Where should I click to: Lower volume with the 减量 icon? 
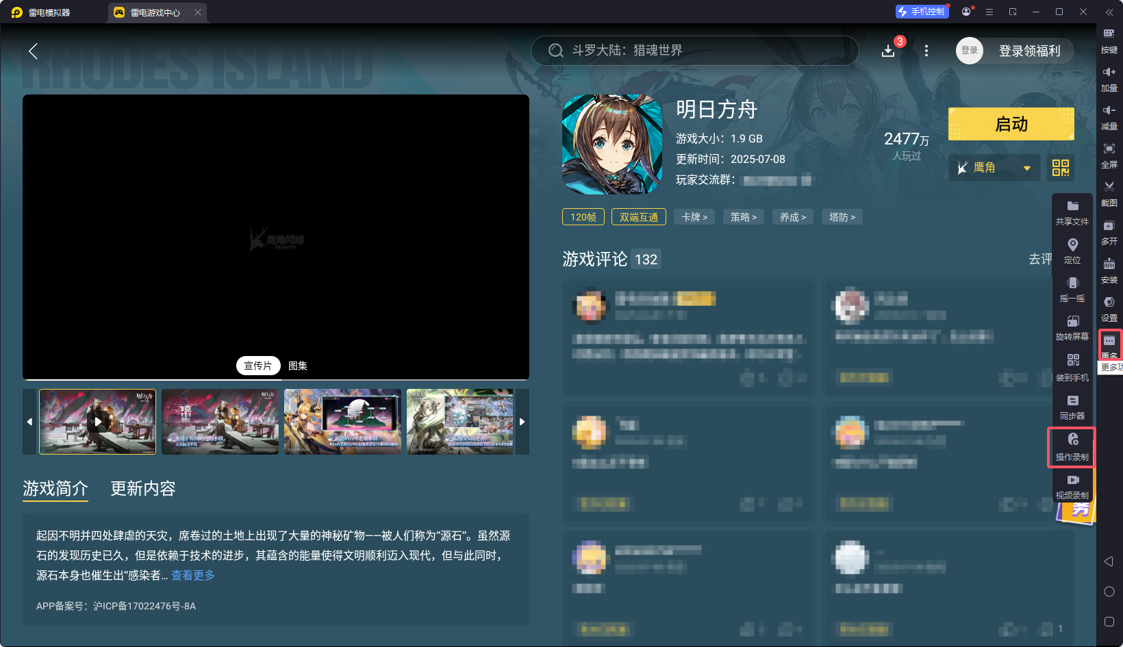(1109, 117)
